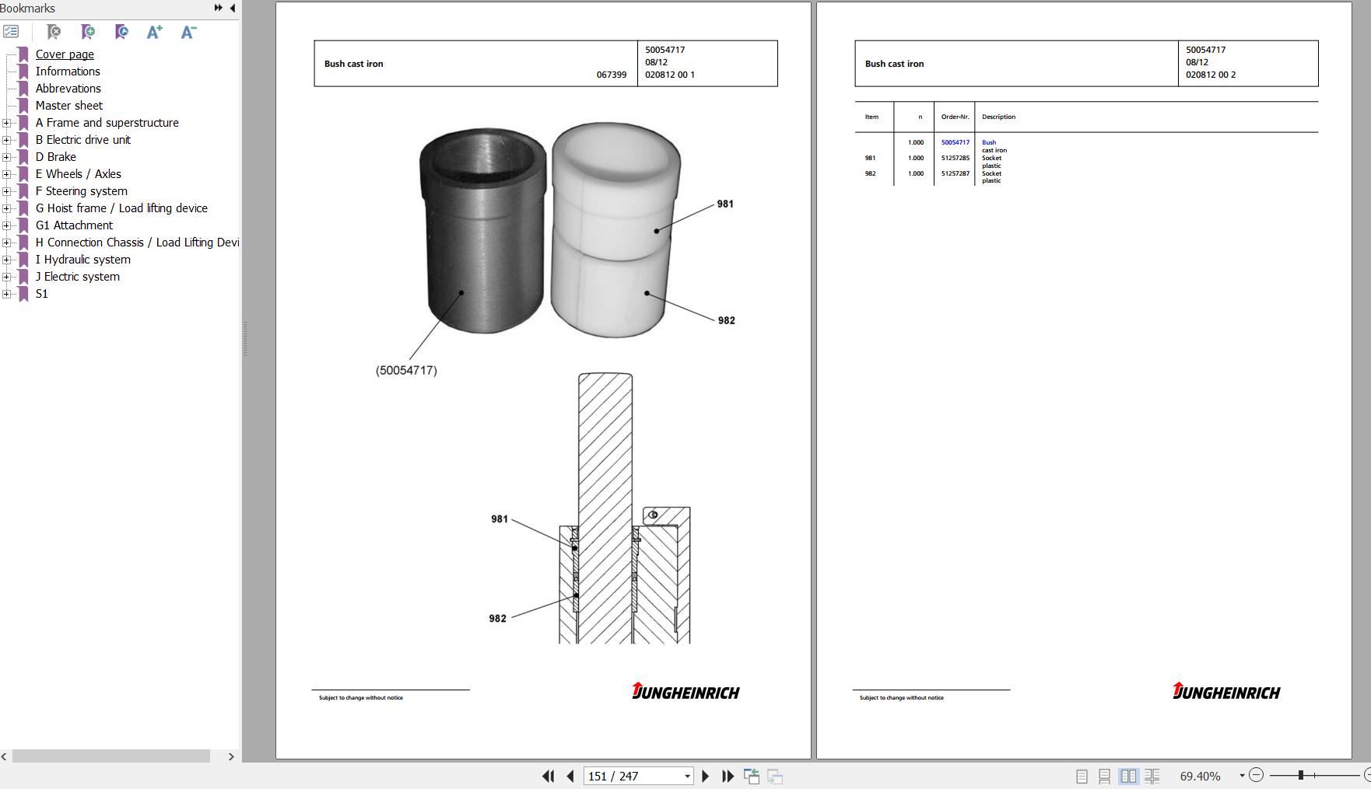Toggle two-page facing view mode

[x=1128, y=776]
